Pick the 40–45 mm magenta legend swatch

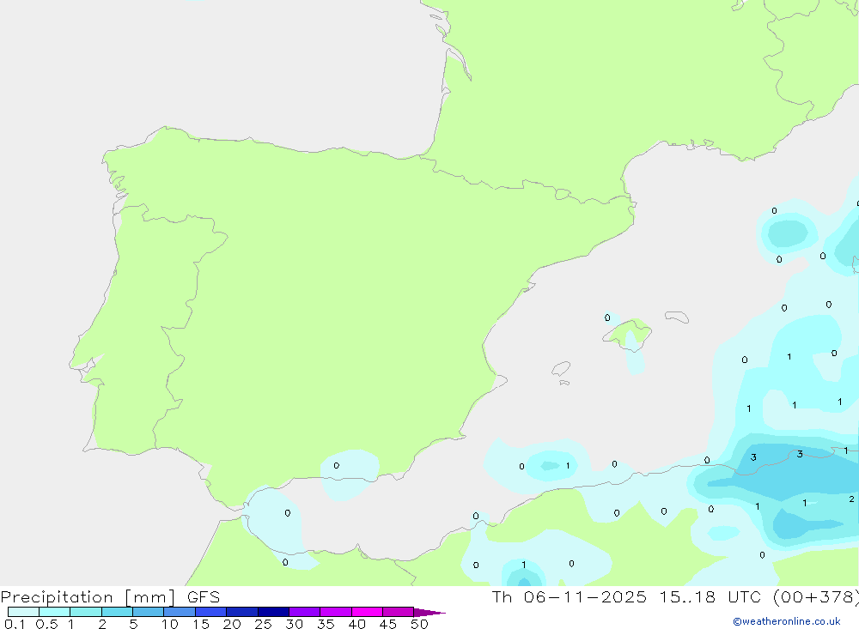pyautogui.click(x=367, y=612)
